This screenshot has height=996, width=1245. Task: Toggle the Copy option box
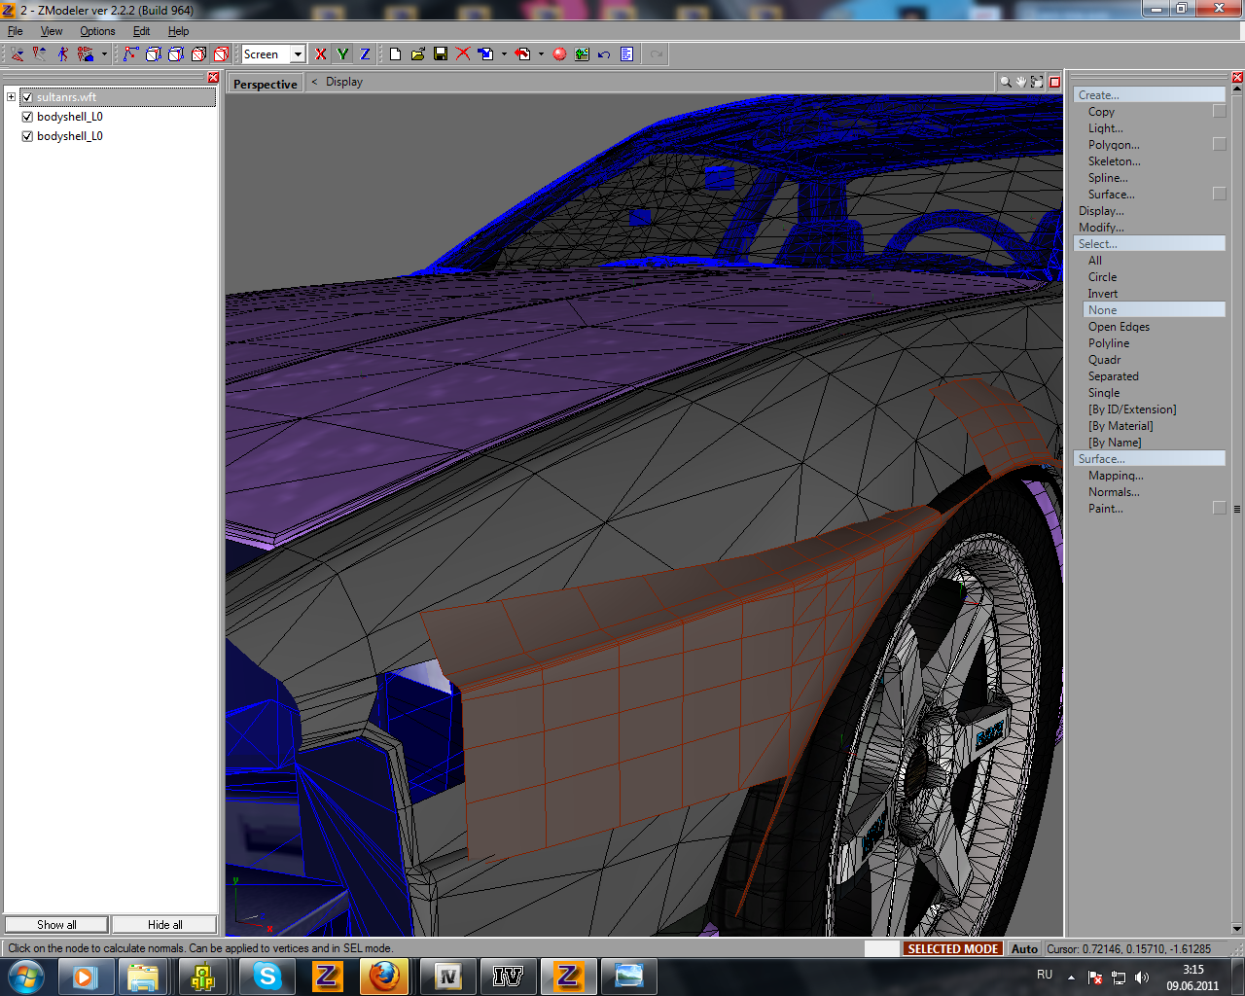point(1219,111)
